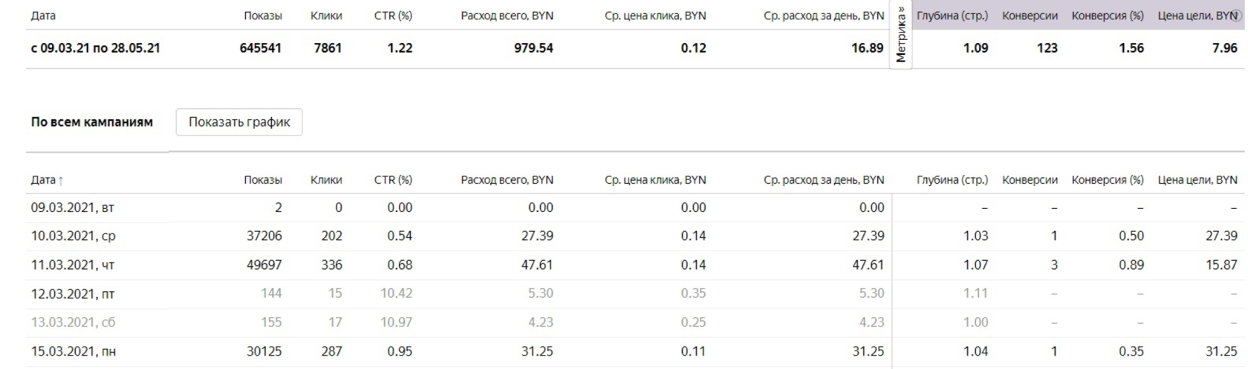Click the help icon beside Цена цели header
This screenshot has width=1248, height=369.
point(1235,16)
